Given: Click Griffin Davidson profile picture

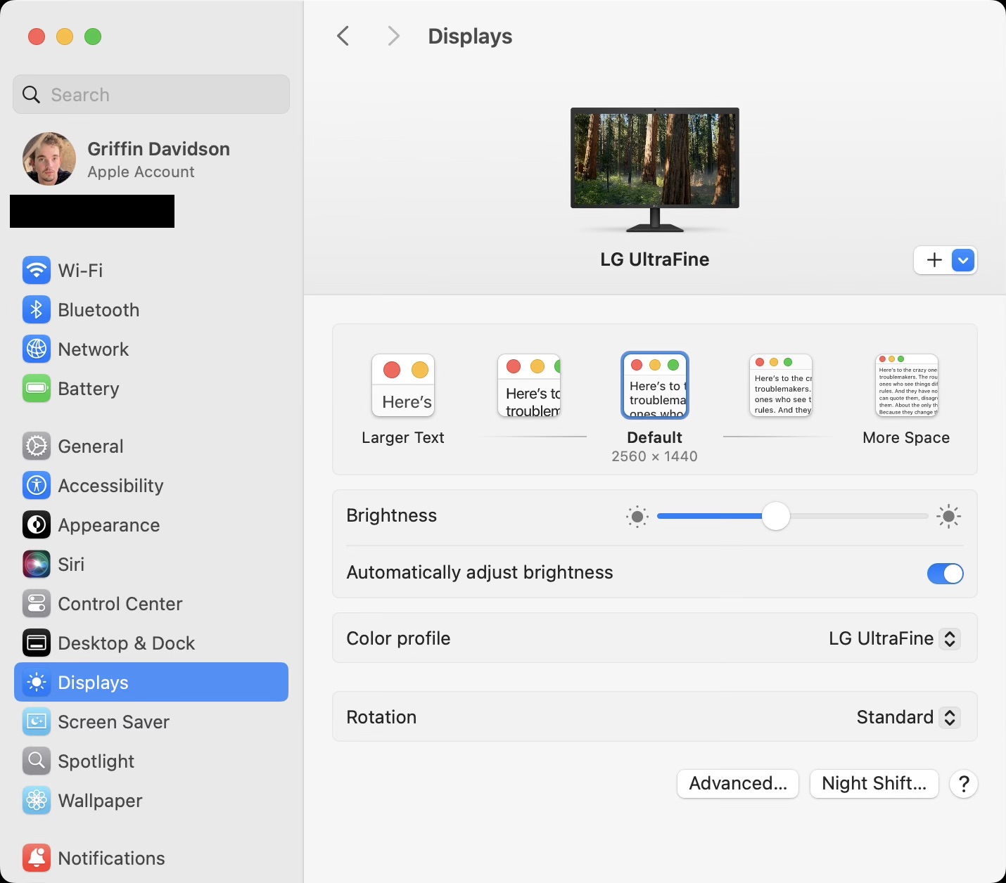Looking at the screenshot, I should pos(49,159).
